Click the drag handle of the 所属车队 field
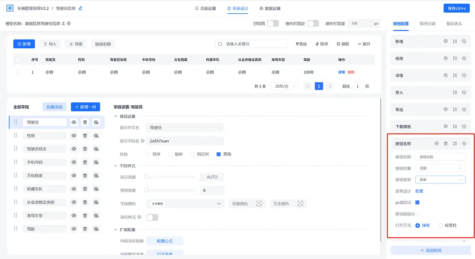475x259 pixels. point(16,189)
